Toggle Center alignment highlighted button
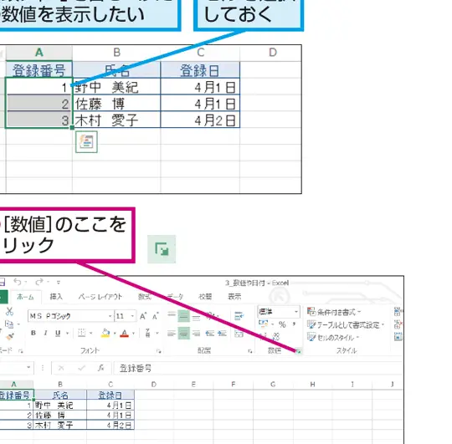 pos(183,334)
